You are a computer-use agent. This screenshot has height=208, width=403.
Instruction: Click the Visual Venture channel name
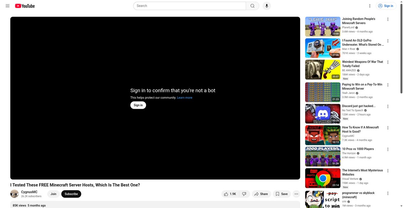(x=350, y=179)
